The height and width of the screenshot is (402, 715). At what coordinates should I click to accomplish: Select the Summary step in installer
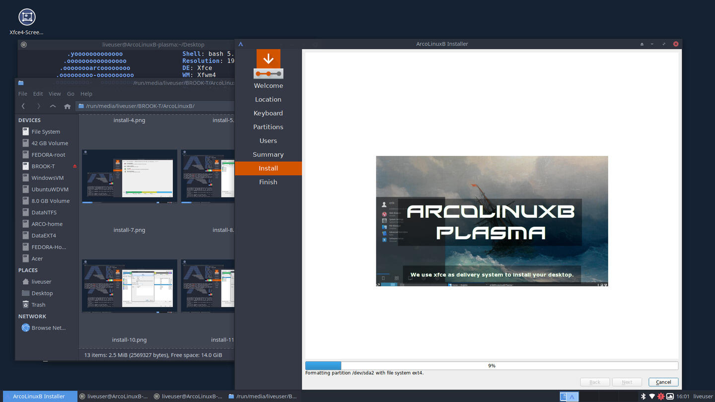coord(268,154)
